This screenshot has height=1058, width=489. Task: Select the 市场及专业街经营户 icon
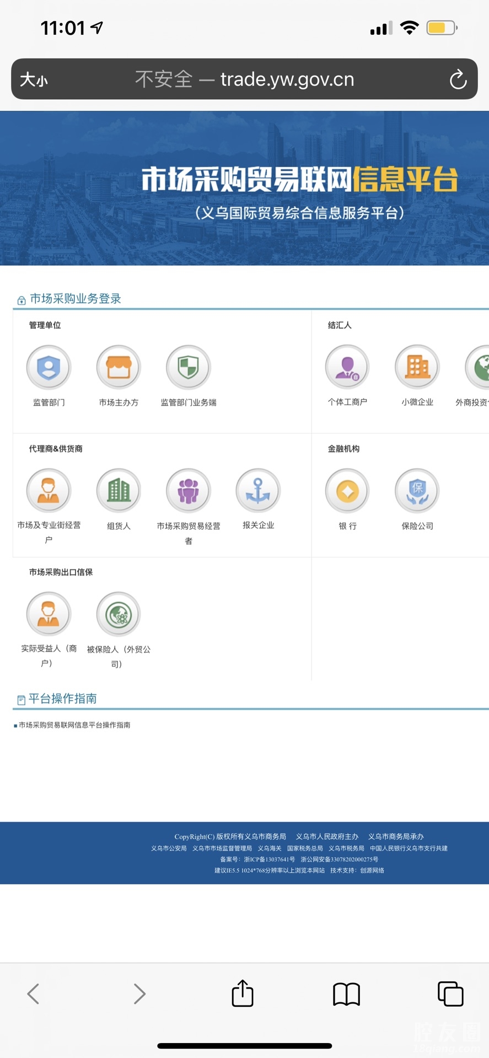click(49, 491)
